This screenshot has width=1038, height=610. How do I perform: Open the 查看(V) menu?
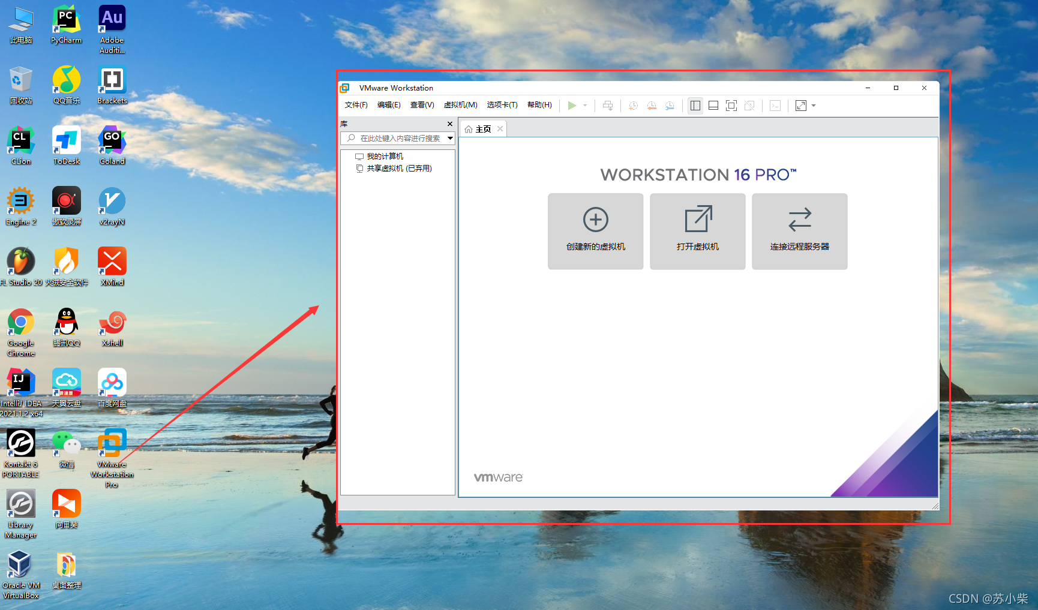(x=422, y=105)
